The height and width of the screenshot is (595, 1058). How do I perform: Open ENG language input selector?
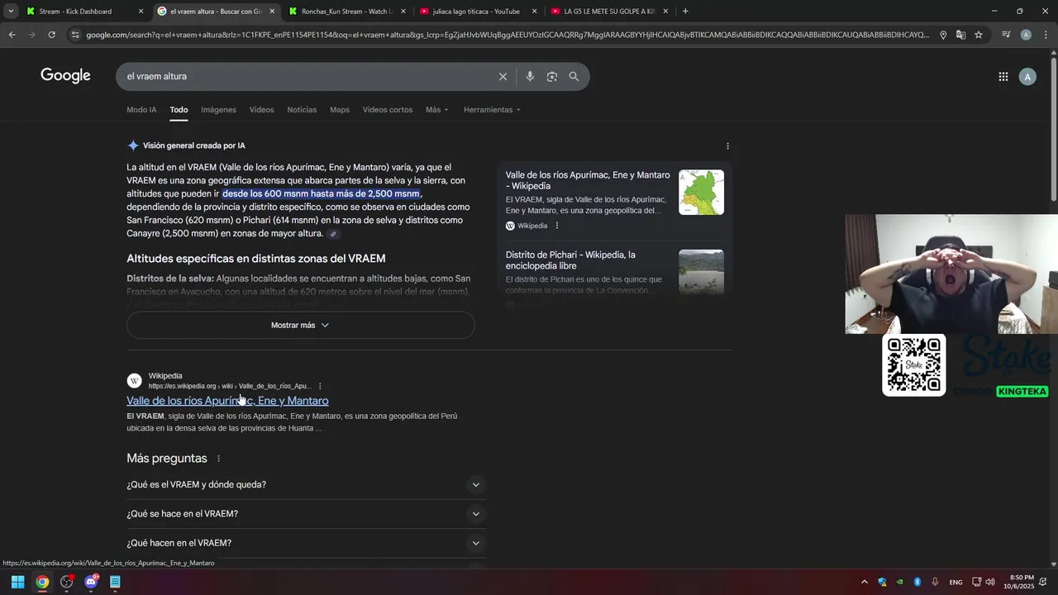click(956, 583)
